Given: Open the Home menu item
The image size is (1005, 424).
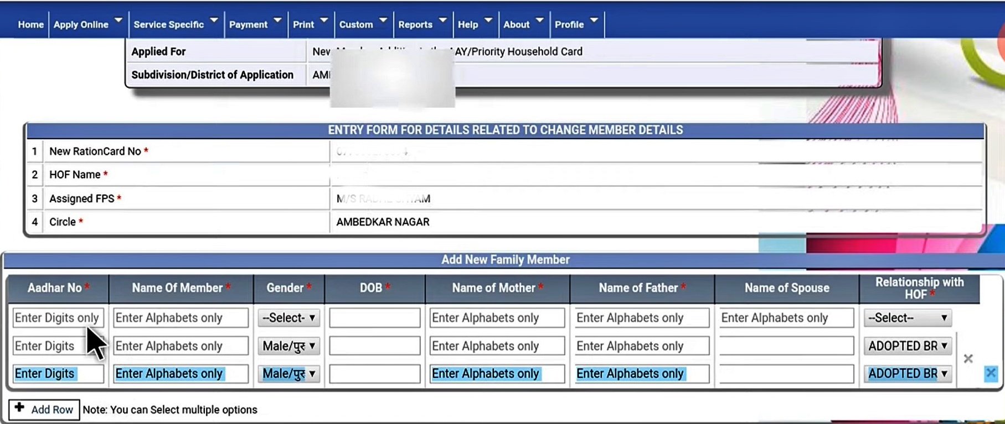Looking at the screenshot, I should 30,24.
